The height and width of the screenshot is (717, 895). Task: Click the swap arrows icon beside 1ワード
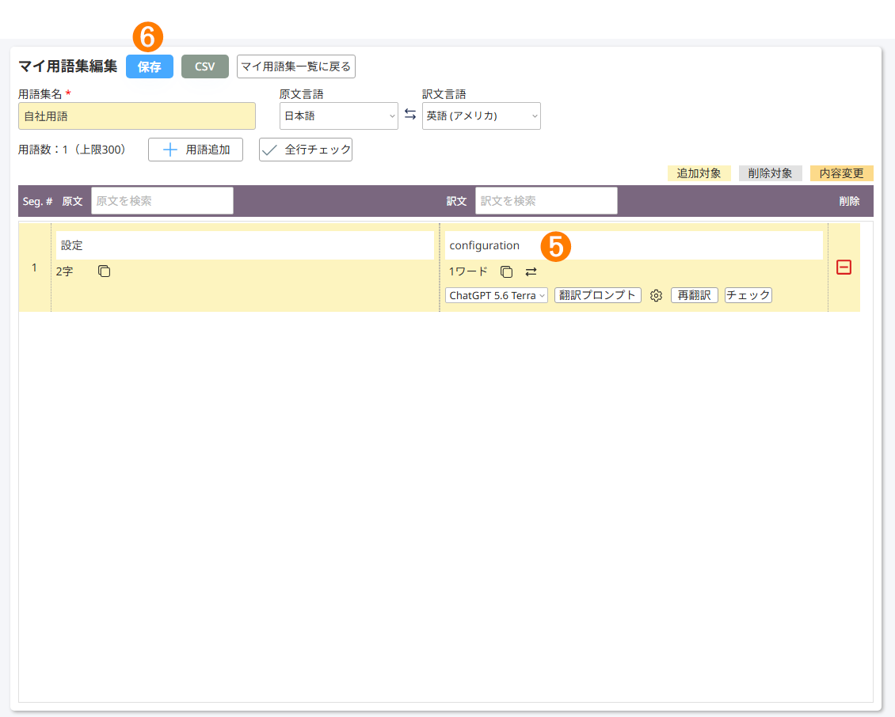click(x=531, y=271)
